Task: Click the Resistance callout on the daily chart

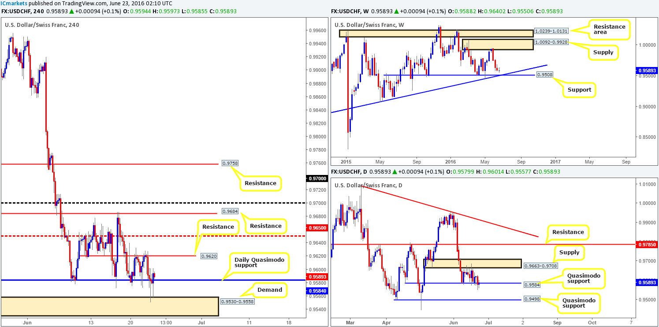Action: (568, 232)
